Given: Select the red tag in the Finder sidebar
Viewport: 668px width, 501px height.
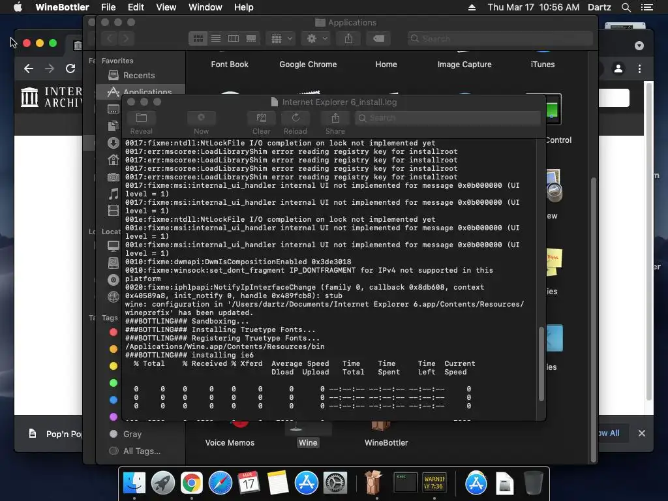Looking at the screenshot, I should coord(114,332).
